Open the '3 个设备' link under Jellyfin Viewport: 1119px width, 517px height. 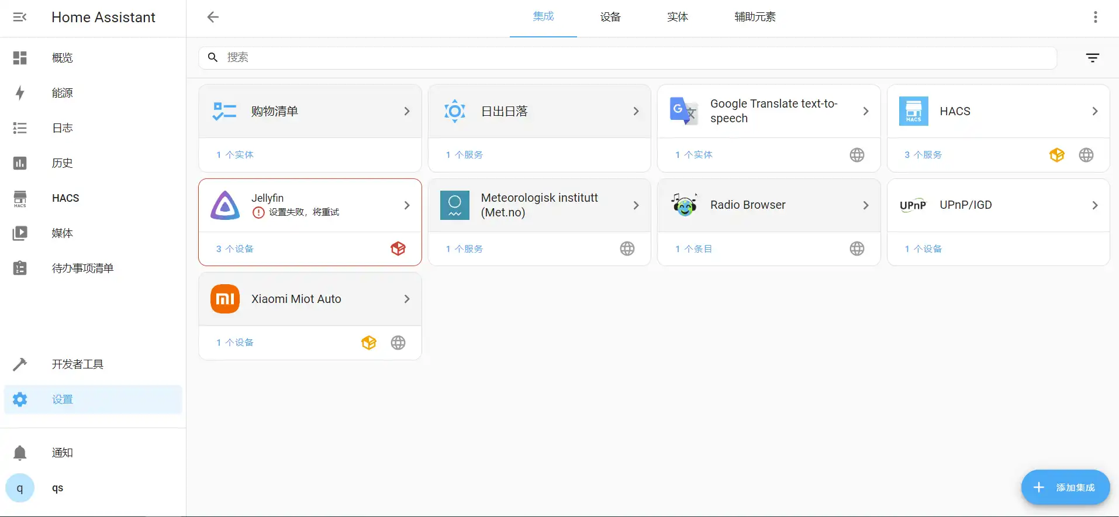point(235,249)
